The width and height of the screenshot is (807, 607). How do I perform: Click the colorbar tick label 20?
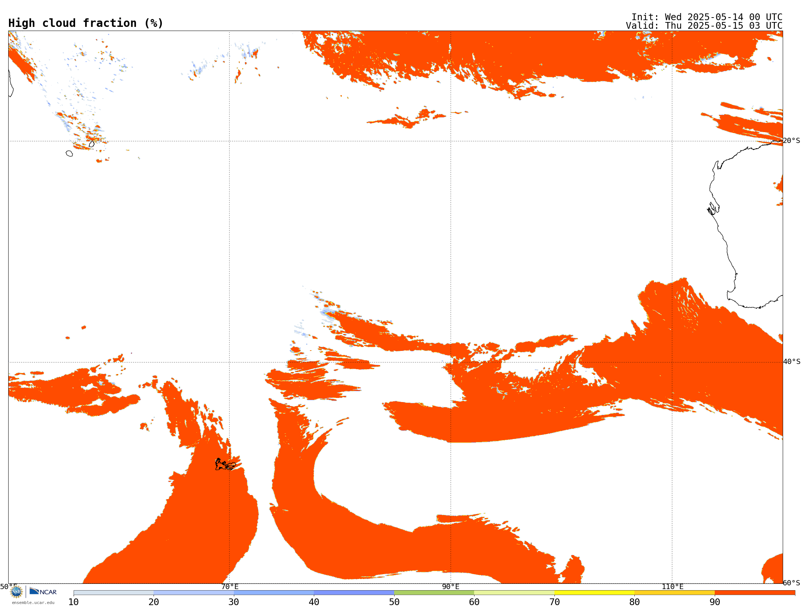[x=154, y=602]
